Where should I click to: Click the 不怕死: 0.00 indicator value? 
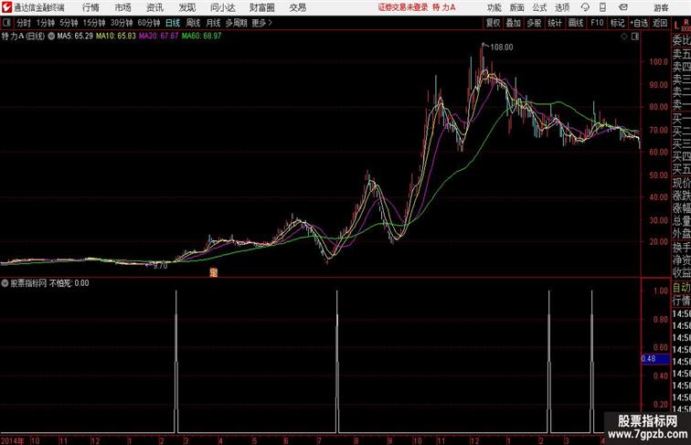[69, 283]
